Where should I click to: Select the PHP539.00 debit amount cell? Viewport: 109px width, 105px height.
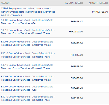pos(77,67)
